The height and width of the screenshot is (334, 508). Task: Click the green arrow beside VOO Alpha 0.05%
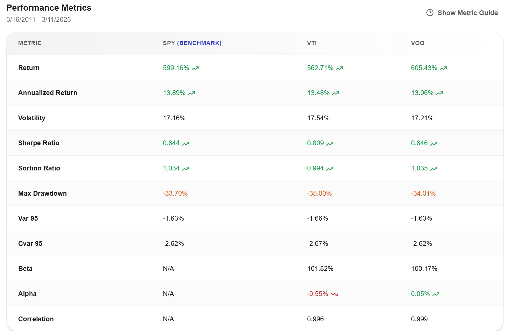436,294
